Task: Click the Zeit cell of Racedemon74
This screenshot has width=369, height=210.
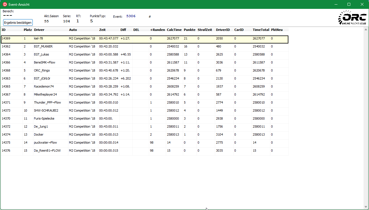Action: [108, 86]
